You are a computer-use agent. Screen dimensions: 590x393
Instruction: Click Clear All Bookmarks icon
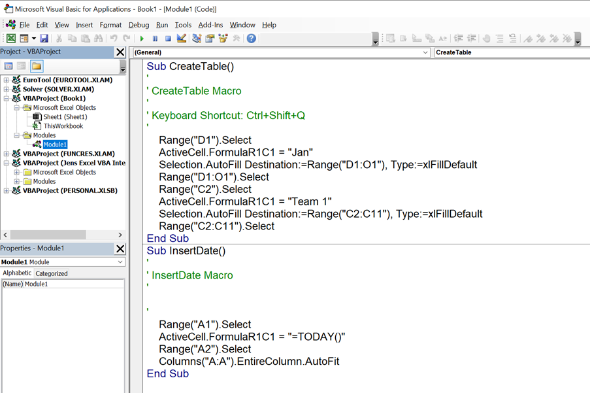point(566,38)
